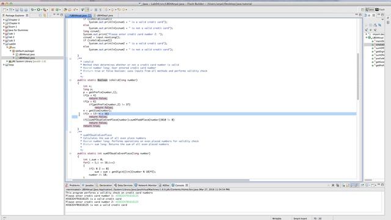Click the New file toolbar icon
The height and width of the screenshot is (220, 391).
[4, 10]
